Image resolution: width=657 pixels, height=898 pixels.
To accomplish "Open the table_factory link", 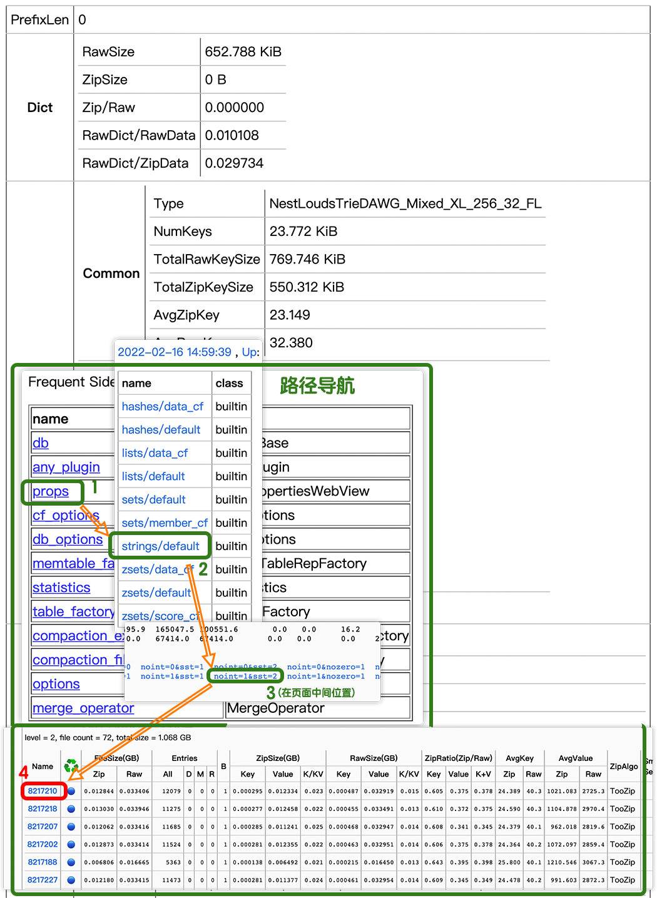I will click(73, 612).
